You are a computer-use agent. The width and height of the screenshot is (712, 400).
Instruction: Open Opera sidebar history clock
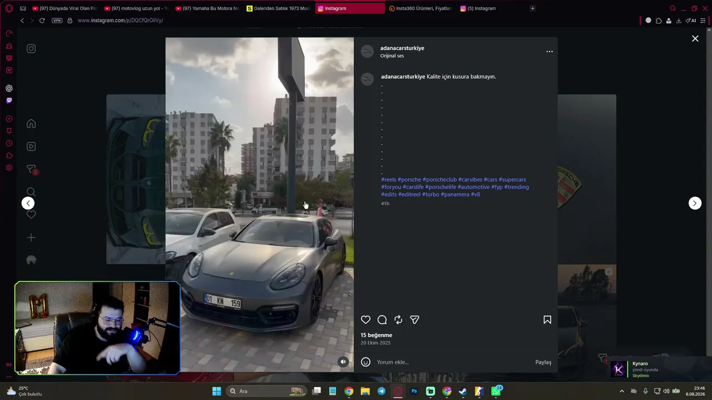(9, 143)
